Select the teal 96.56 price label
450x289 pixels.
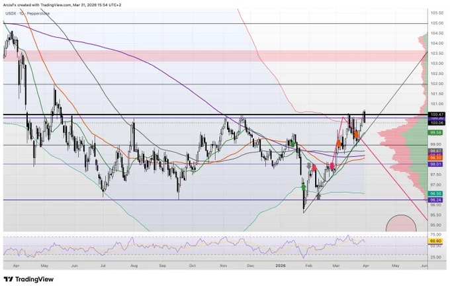pos(436,194)
